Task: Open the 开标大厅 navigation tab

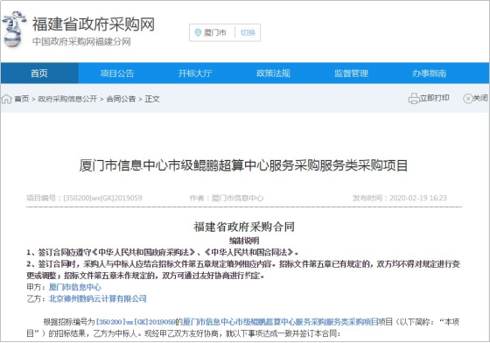Action: coord(195,73)
